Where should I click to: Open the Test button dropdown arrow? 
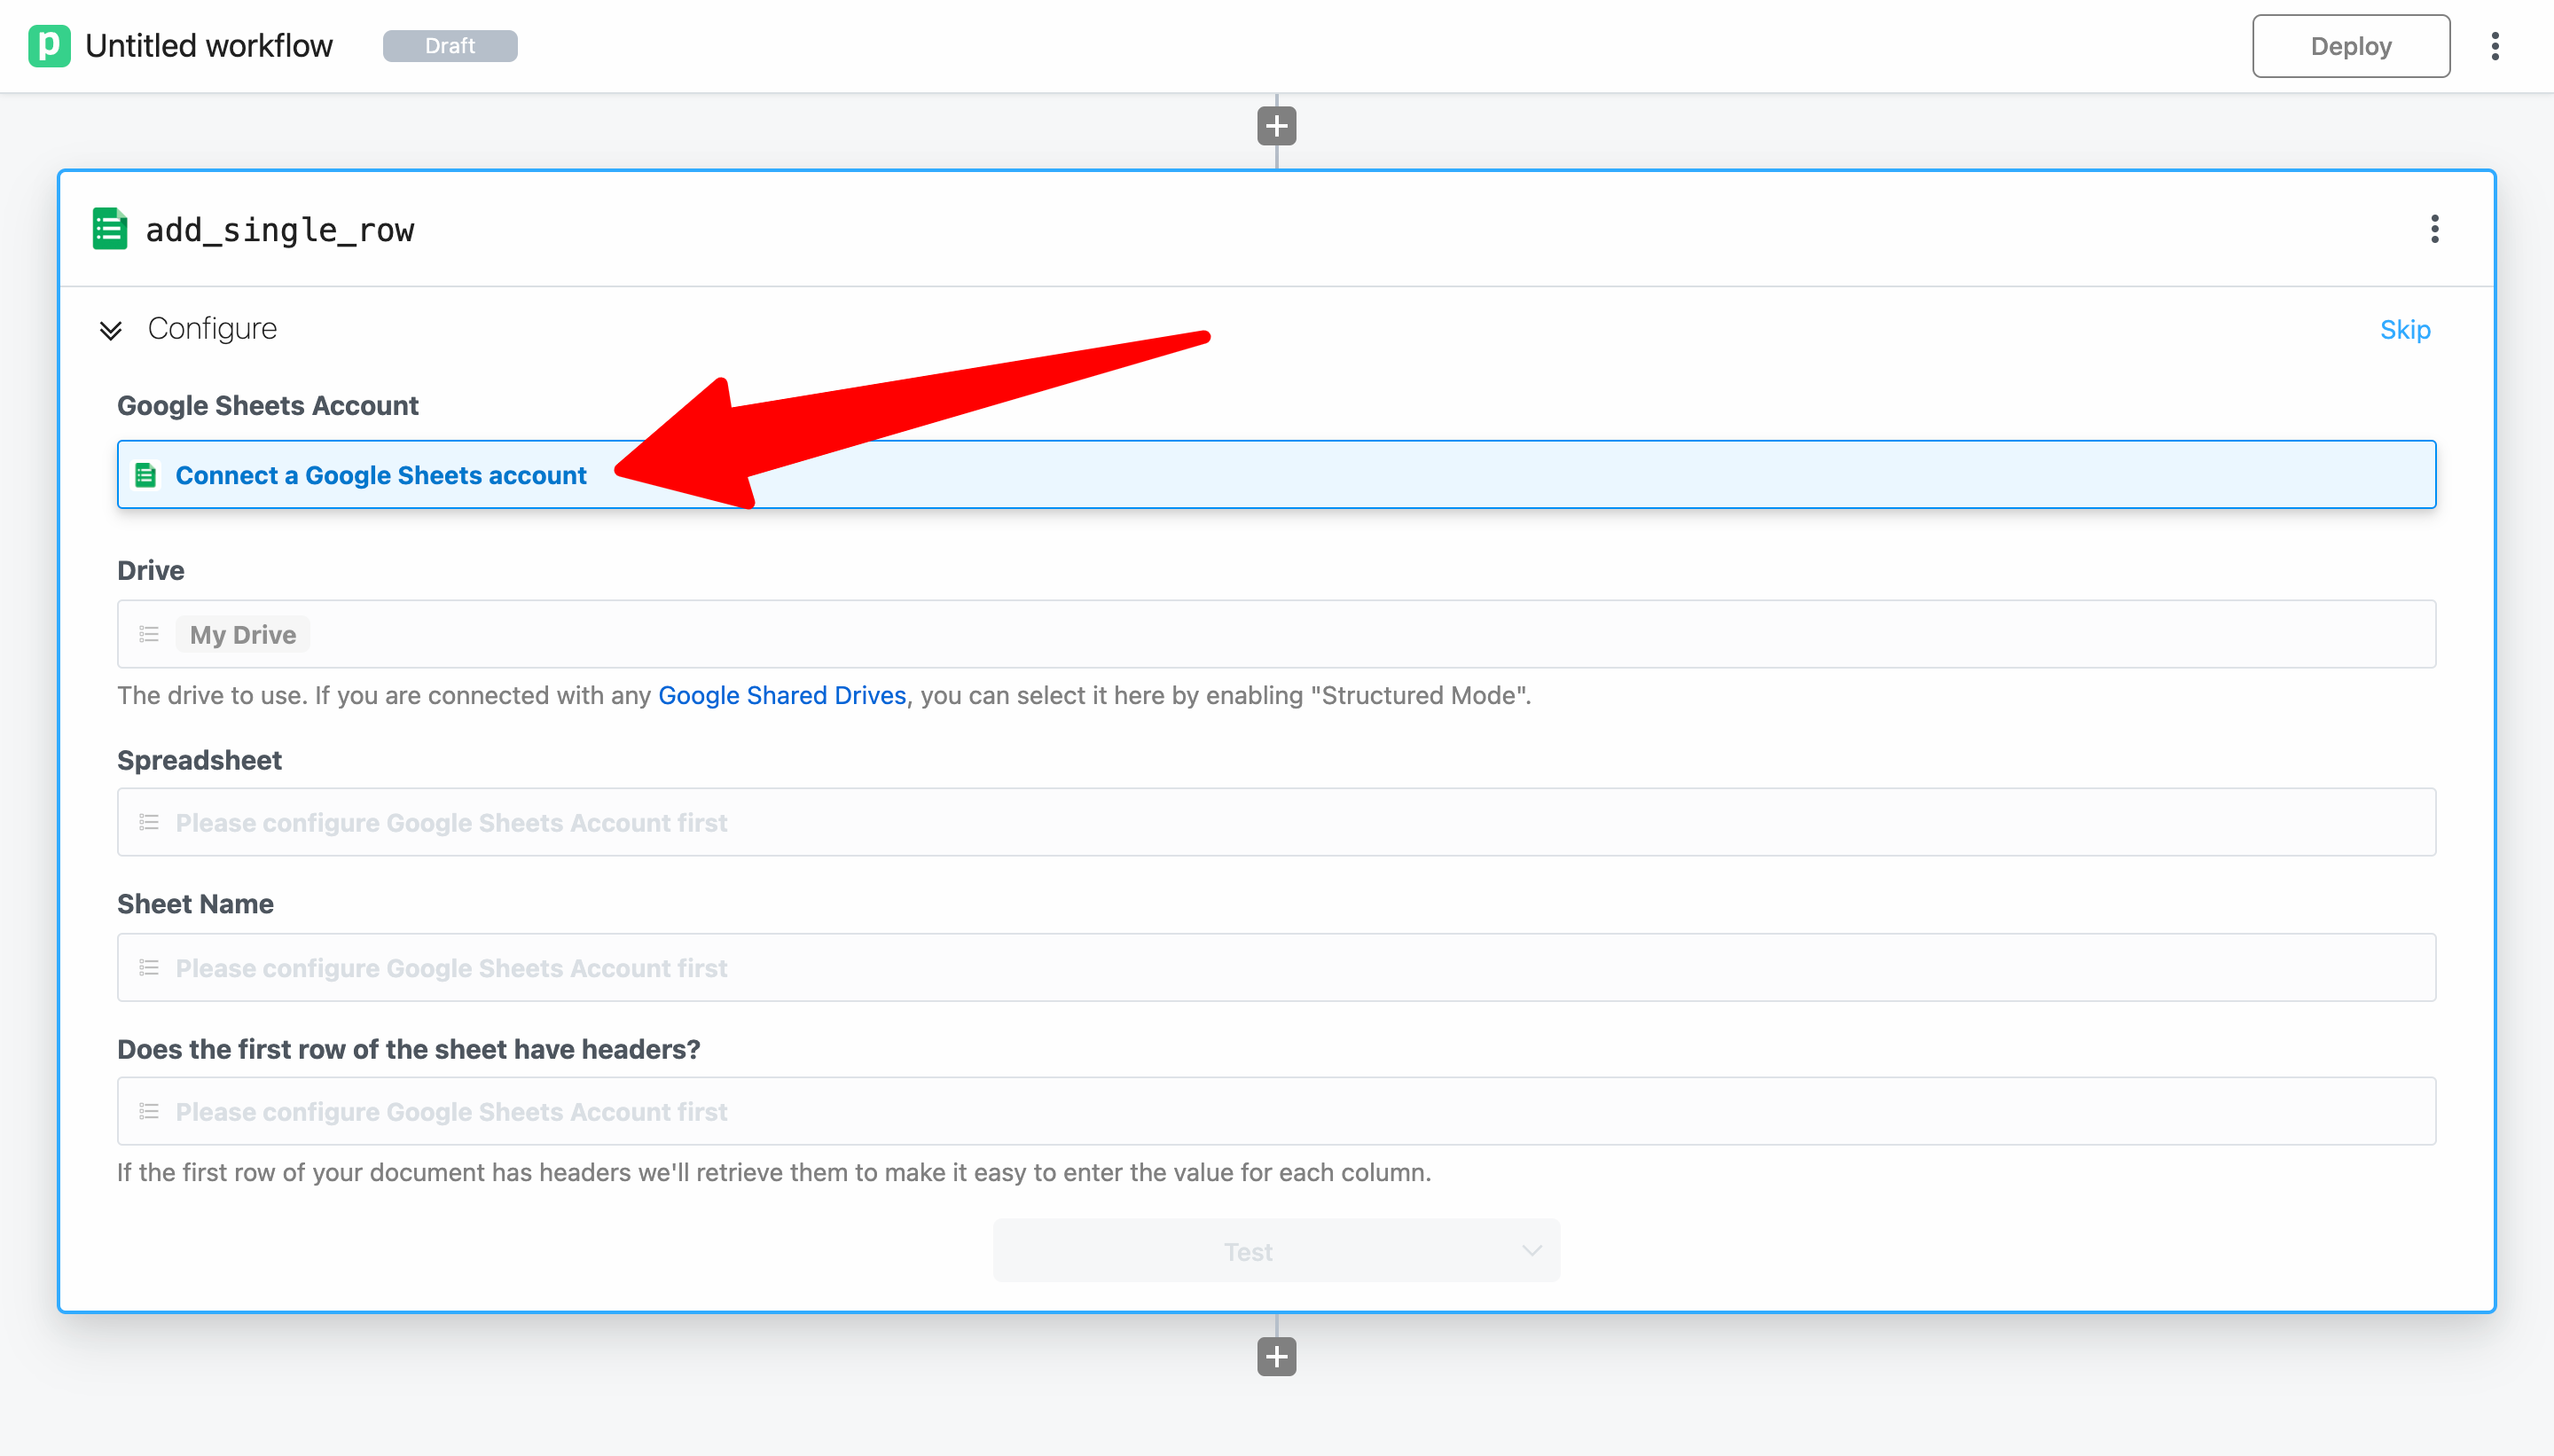pyautogui.click(x=1531, y=1251)
